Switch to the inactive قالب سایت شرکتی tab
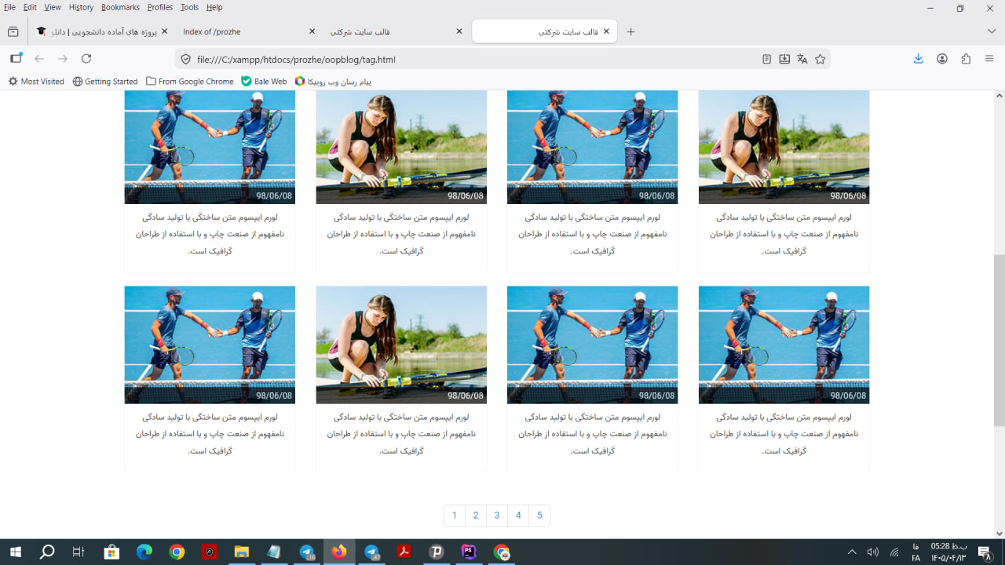This screenshot has width=1005, height=565. (x=396, y=31)
